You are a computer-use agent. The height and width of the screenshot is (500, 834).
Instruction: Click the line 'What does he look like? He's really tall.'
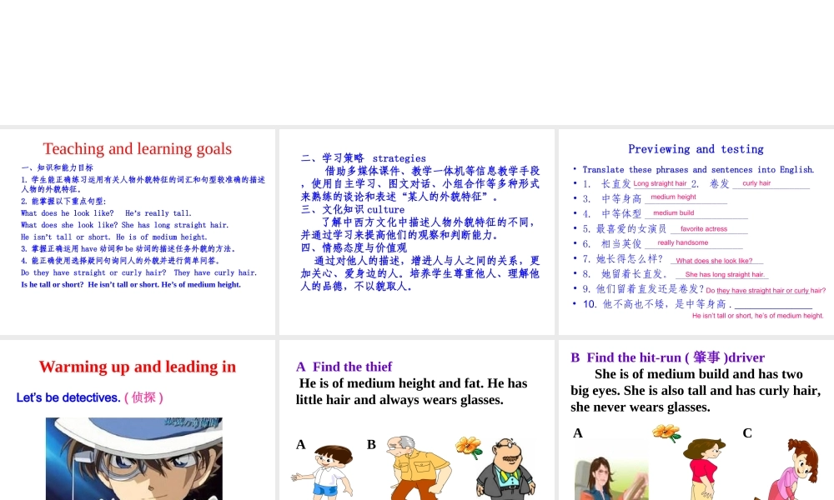click(106, 213)
